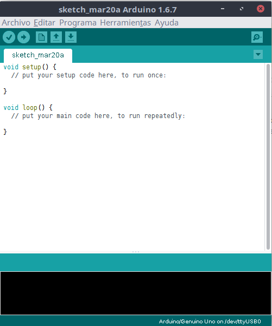Viewport: 272px width, 326px height.
Task: Maximize the Arduino window
Action: pos(242,9)
